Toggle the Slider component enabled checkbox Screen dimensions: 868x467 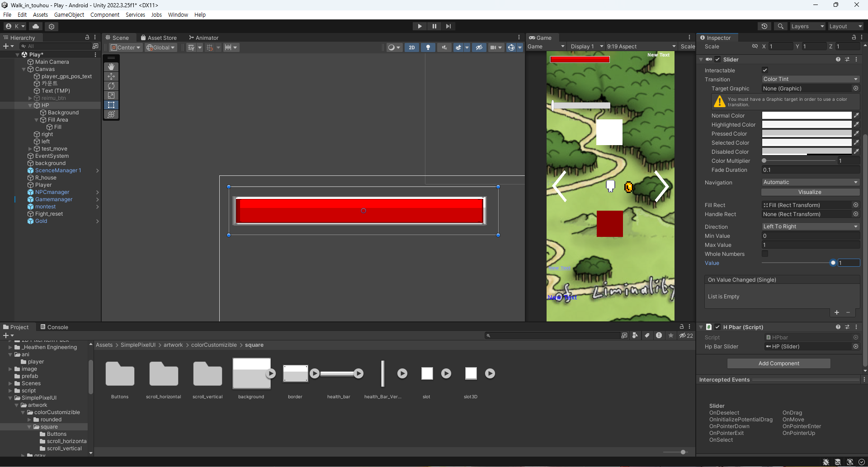(x=717, y=60)
